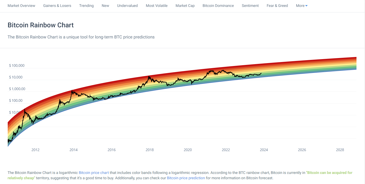View Bitcoin Dominance statistics
This screenshot has height=184, width=365.
pyautogui.click(x=218, y=6)
